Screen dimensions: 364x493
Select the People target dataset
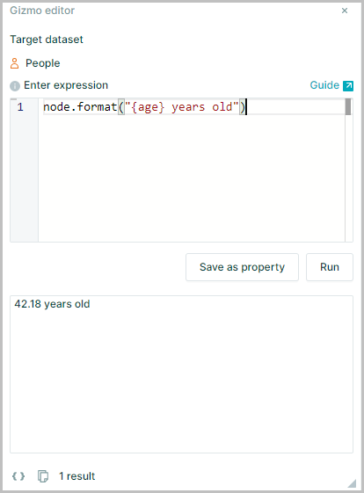tap(42, 63)
